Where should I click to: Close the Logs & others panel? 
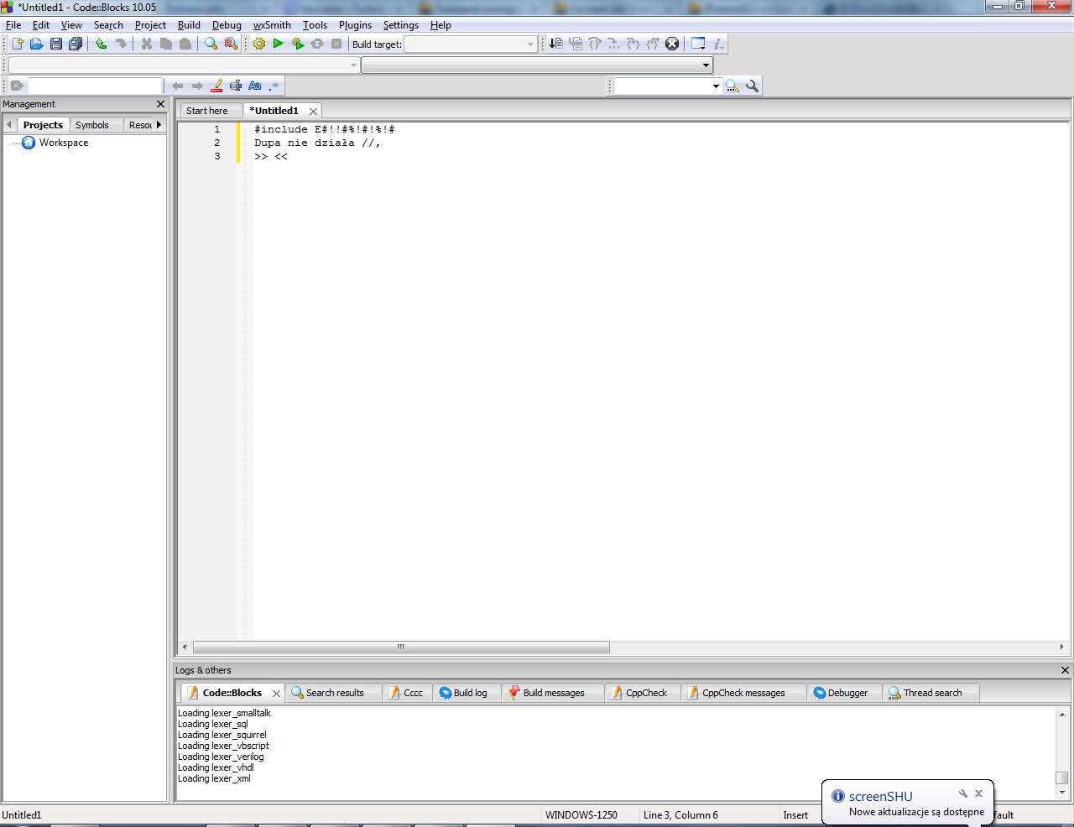click(x=1065, y=670)
